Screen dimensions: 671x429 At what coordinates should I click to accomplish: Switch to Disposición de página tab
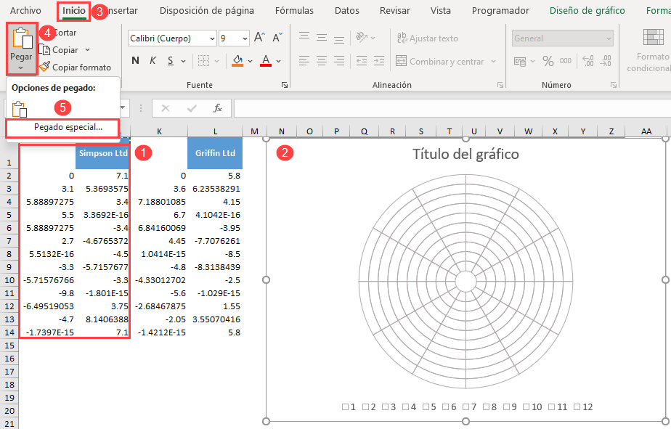207,11
